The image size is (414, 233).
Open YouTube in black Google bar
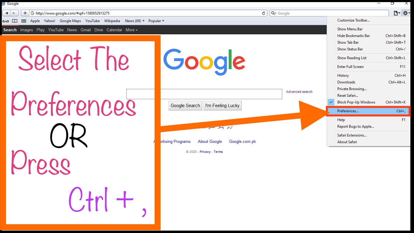click(x=56, y=30)
